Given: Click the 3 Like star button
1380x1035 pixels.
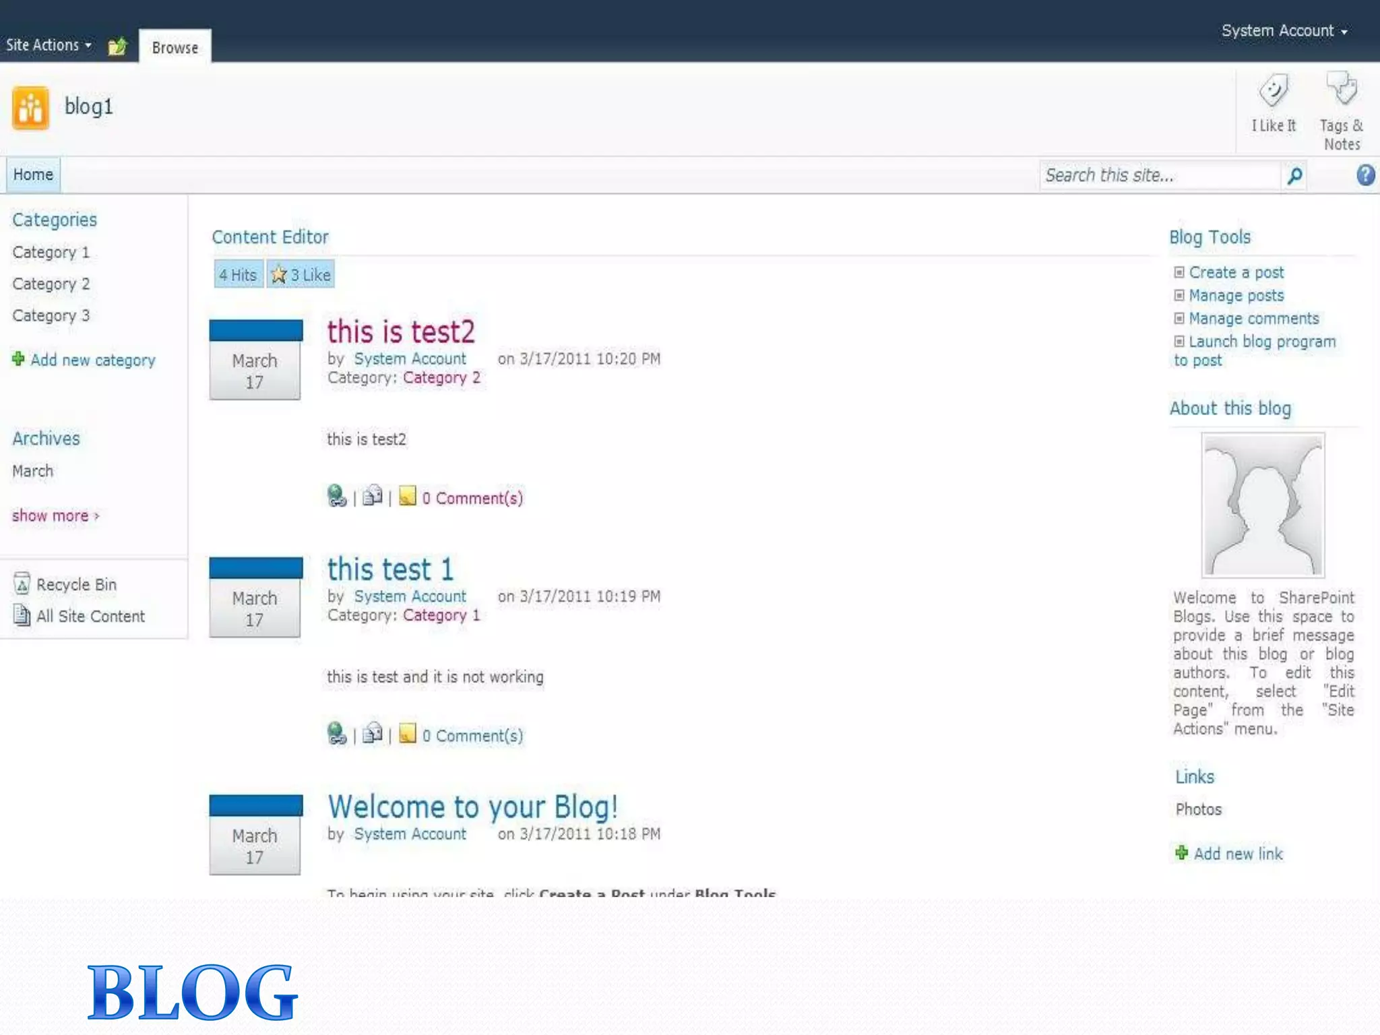Looking at the screenshot, I should (x=301, y=275).
